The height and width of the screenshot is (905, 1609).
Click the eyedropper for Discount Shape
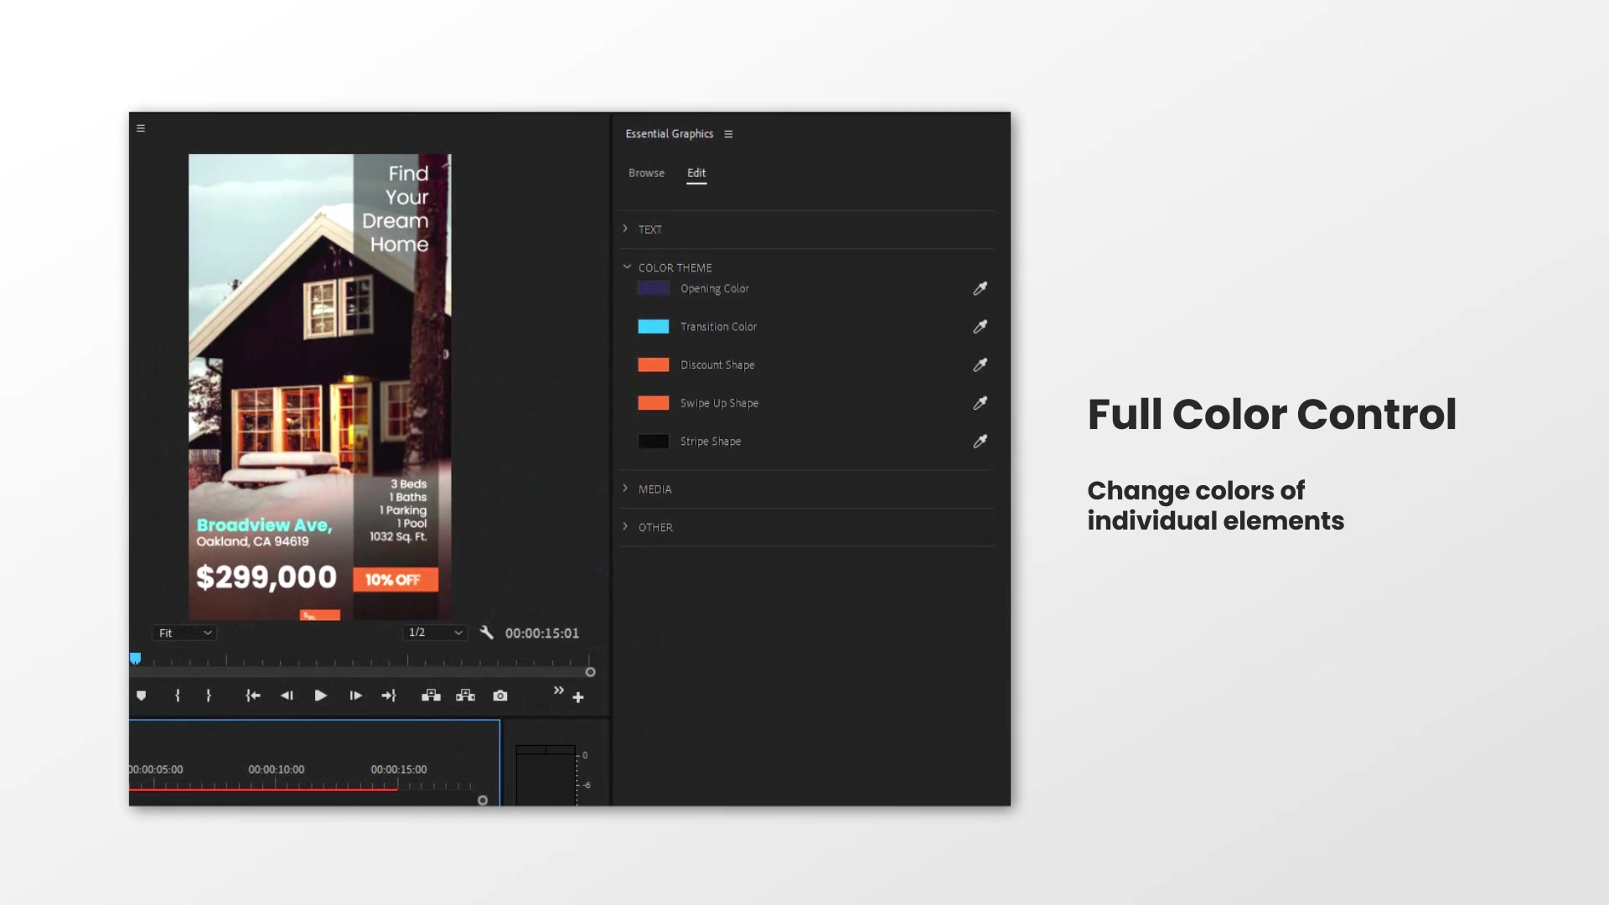point(980,365)
